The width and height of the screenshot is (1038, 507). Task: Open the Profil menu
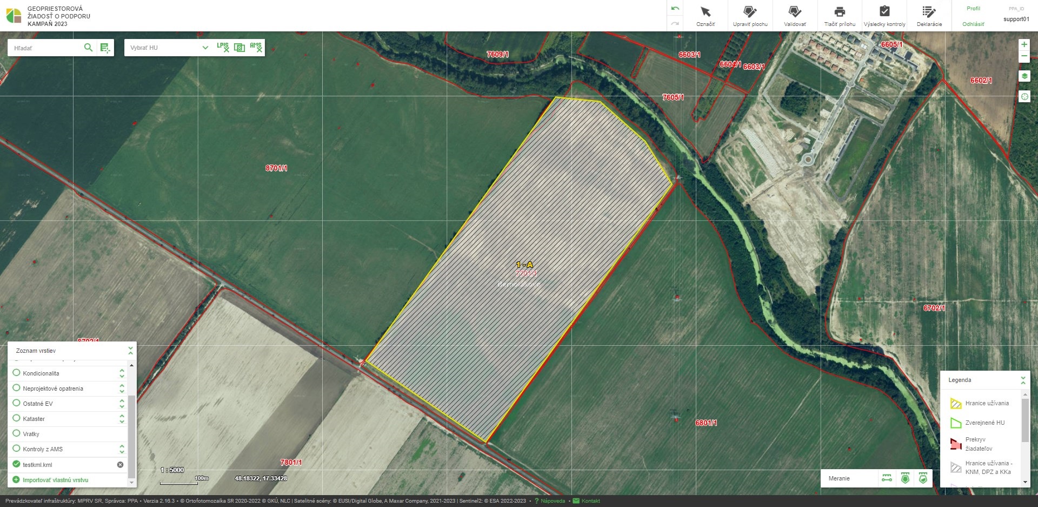pyautogui.click(x=973, y=9)
